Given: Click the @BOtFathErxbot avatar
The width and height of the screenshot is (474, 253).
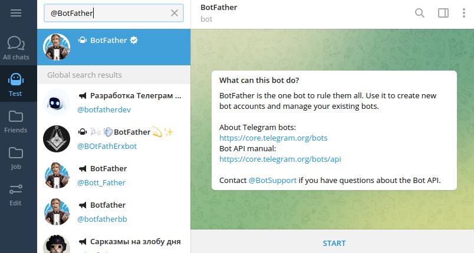Looking at the screenshot, I should (57, 139).
